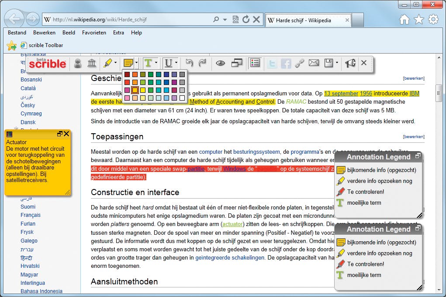The image size is (446, 297).
Task: Save annotations with the floppy disk icon
Action: tap(329, 63)
